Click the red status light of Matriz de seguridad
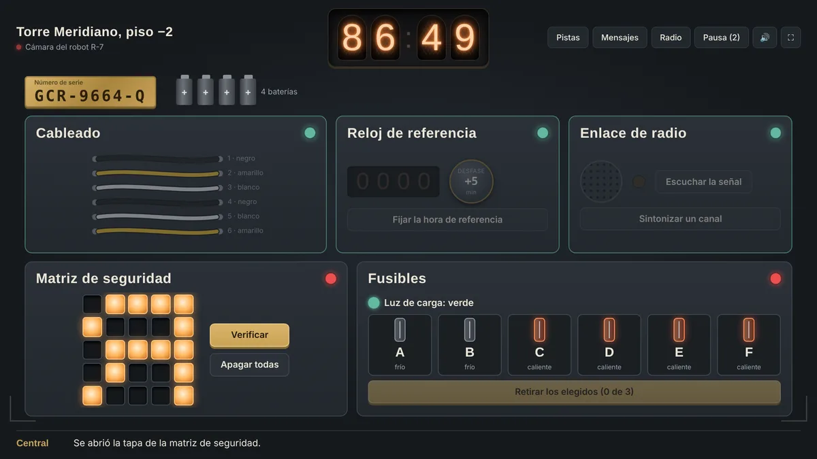 331,279
